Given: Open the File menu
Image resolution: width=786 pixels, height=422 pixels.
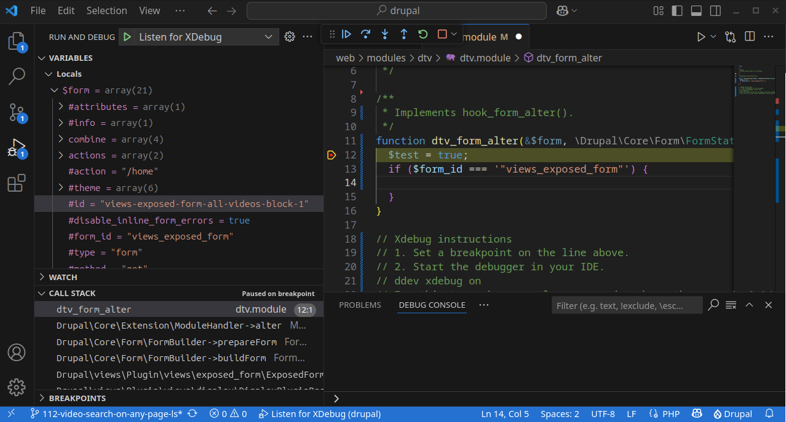Looking at the screenshot, I should coord(38,10).
